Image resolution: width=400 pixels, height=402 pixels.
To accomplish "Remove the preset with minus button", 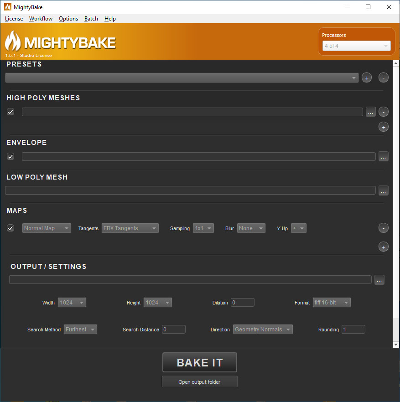I will [383, 77].
